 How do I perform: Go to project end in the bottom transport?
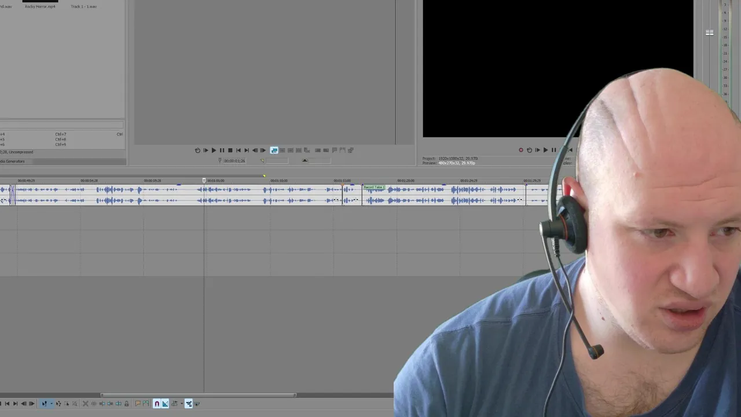[15, 404]
